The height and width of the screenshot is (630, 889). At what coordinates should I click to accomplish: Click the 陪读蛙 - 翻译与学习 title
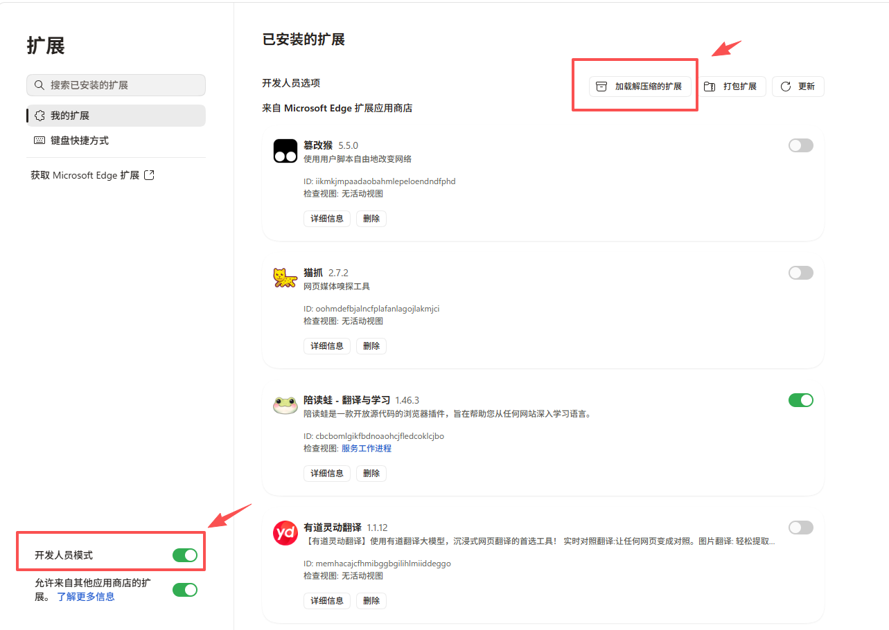pos(346,400)
